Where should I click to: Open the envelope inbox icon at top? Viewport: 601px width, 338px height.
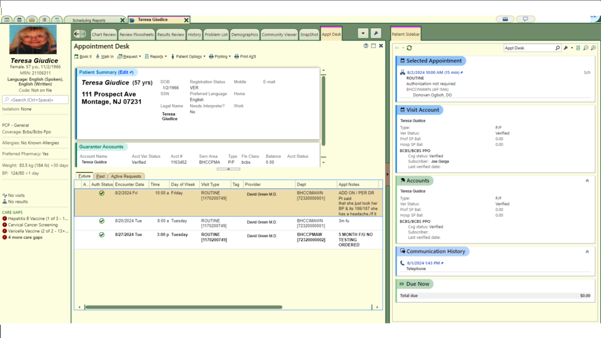(505, 19)
